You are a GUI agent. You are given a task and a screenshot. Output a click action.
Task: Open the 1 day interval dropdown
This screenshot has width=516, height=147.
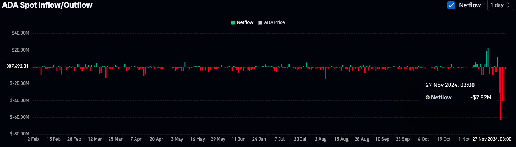500,5
